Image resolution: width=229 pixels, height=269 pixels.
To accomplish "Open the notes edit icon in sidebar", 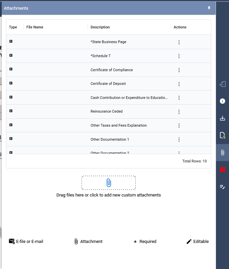I will [x=222, y=187].
